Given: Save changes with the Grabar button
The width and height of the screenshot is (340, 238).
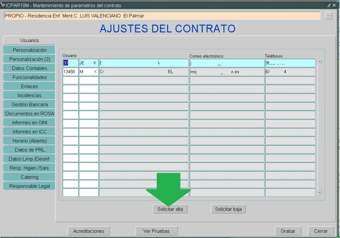Looking at the screenshot, I should coord(288,231).
